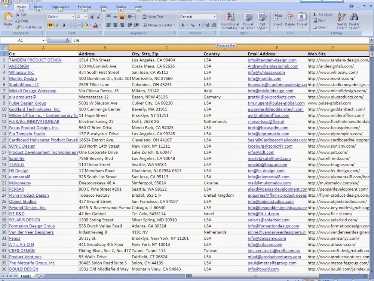The height and width of the screenshot is (281, 374).
Task: Switch to the Insert ribbon tab
Action: pyautogui.click(x=38, y=7)
